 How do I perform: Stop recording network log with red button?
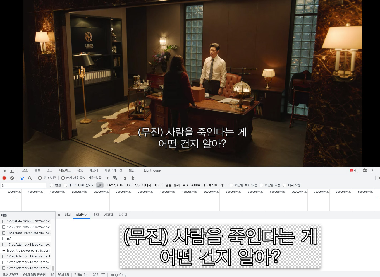point(4,178)
